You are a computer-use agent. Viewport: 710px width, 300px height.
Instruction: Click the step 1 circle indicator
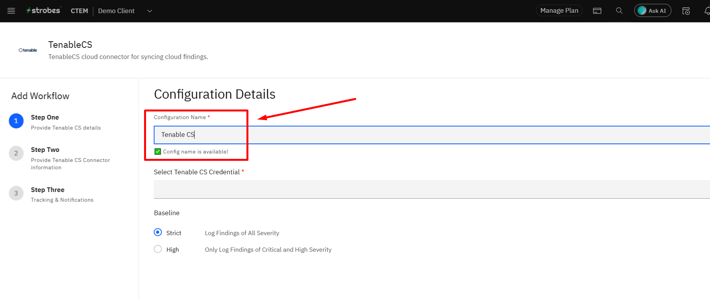click(x=16, y=121)
